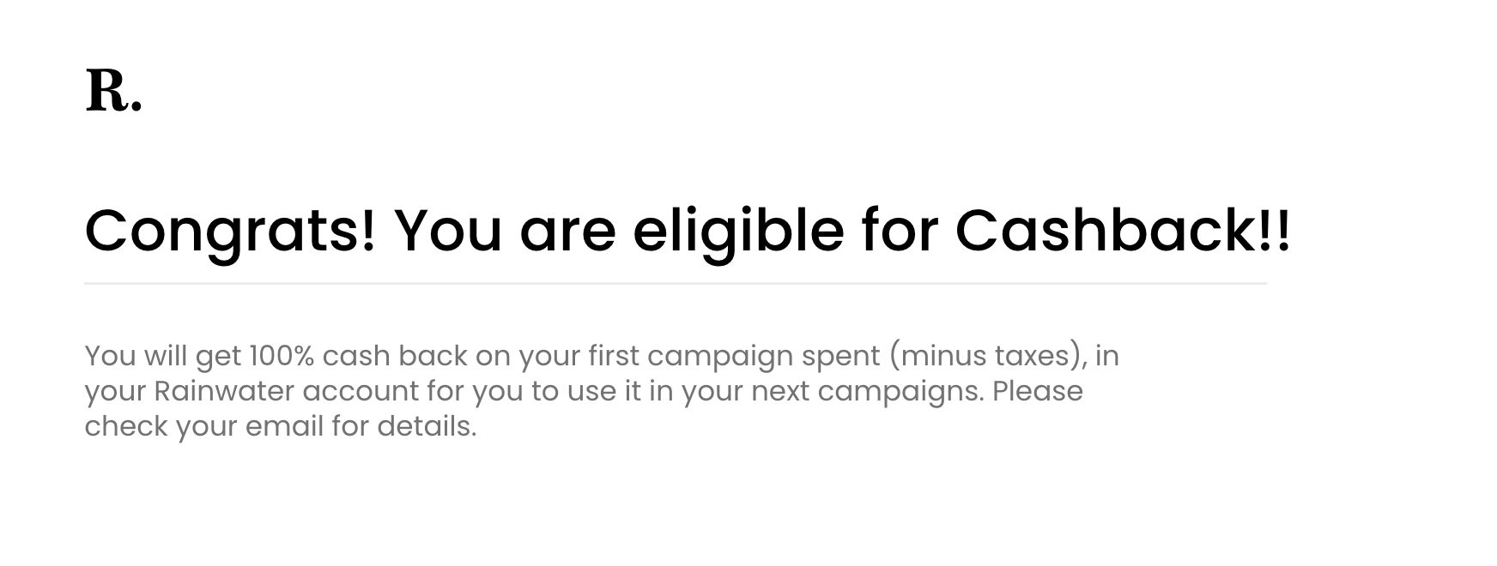Click the word "Rainwater" in the paragraph
Screen dimensions: 1497x566
224,391
